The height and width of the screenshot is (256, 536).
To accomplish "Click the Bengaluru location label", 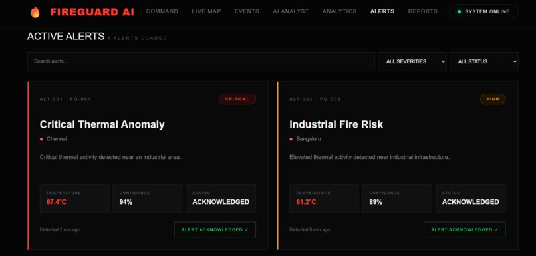I will (x=309, y=139).
